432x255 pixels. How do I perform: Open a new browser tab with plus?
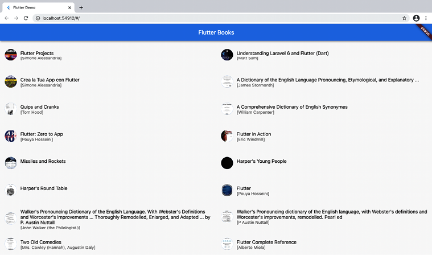coord(81,8)
